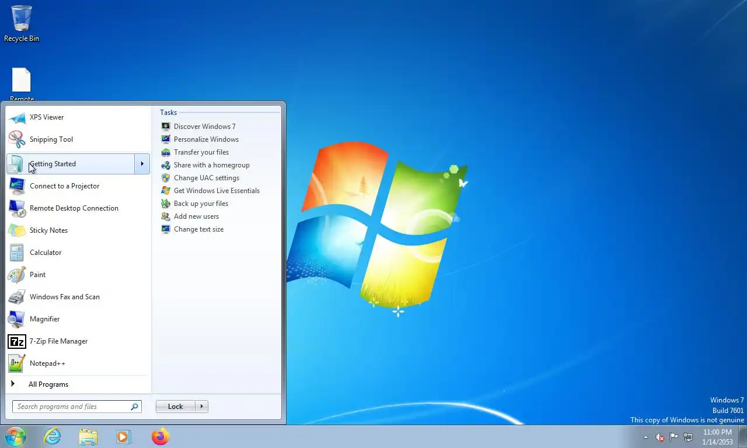Show hidden tray icons arrow
747x448 pixels.
pyautogui.click(x=645, y=437)
